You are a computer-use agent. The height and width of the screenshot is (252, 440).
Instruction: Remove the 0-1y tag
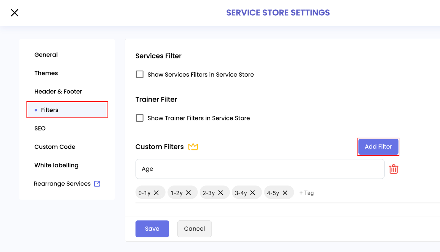156,193
